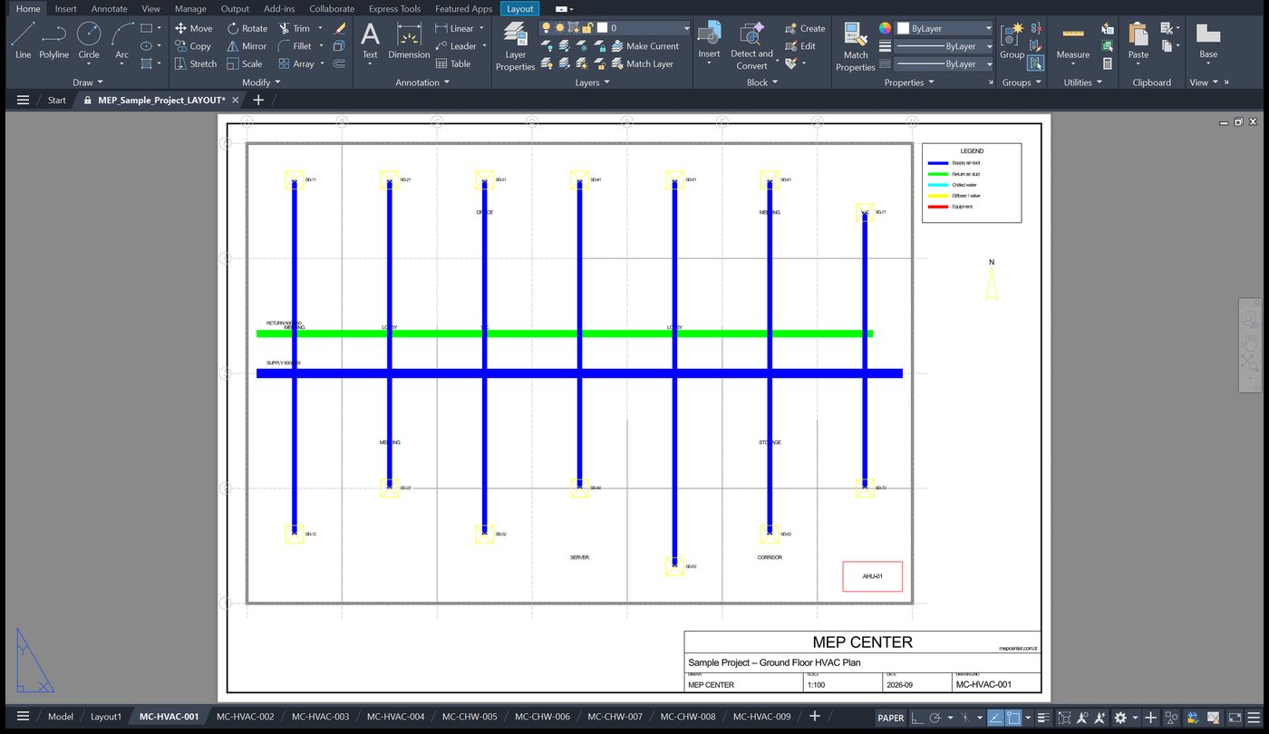Choose the Circle tool
The width and height of the screenshot is (1269, 734).
89,41
